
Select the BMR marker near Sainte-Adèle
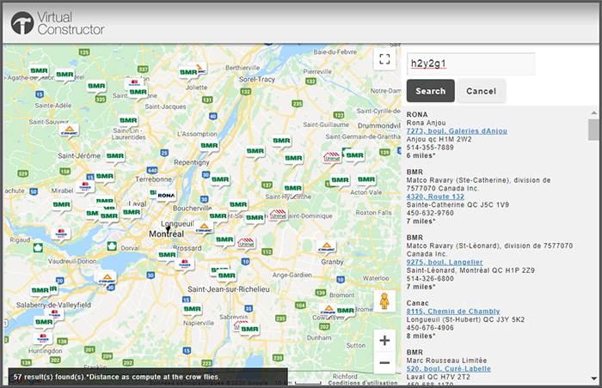tap(96, 86)
